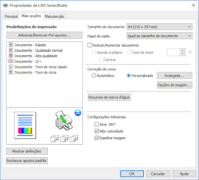199x180 pixels.
Task: Open Avançada color settings
Action: pos(175,76)
